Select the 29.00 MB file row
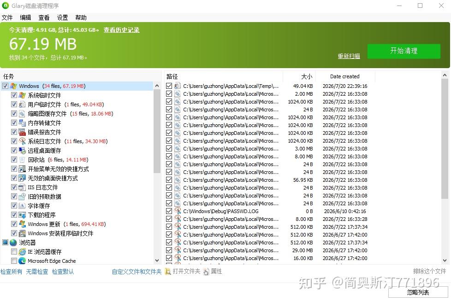Image resolution: width=451 pixels, height=301 pixels. tap(269, 250)
